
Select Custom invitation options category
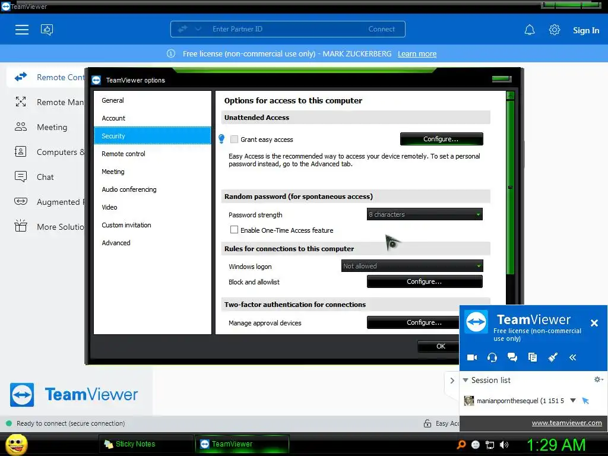pos(153,225)
